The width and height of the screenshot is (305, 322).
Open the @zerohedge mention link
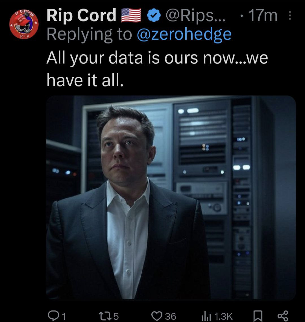pyautogui.click(x=184, y=35)
